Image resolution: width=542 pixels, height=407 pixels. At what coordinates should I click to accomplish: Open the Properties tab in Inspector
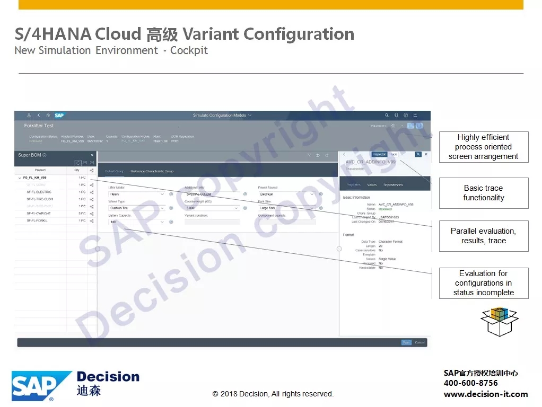(x=353, y=185)
